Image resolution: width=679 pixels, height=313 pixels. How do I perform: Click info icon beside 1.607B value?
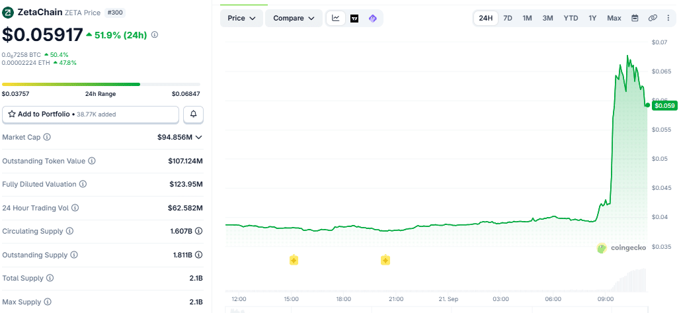point(199,232)
